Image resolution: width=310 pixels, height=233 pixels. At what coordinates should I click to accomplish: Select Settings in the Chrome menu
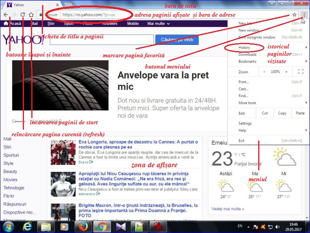click(245, 123)
